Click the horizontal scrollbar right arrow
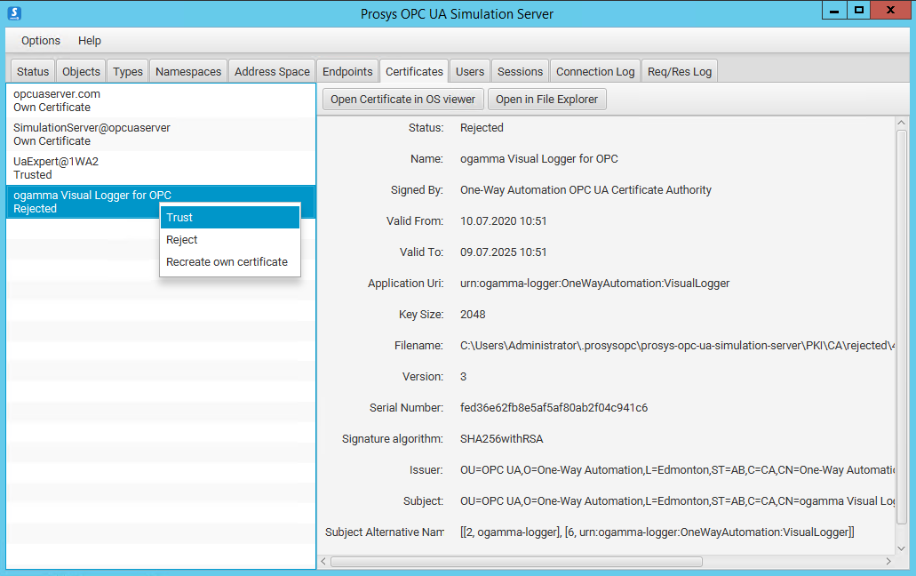 (888, 562)
